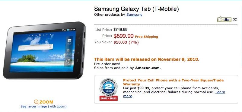Screen dimensions: 242x112
Task: Click the $699.99 price text
Action: [123, 36]
